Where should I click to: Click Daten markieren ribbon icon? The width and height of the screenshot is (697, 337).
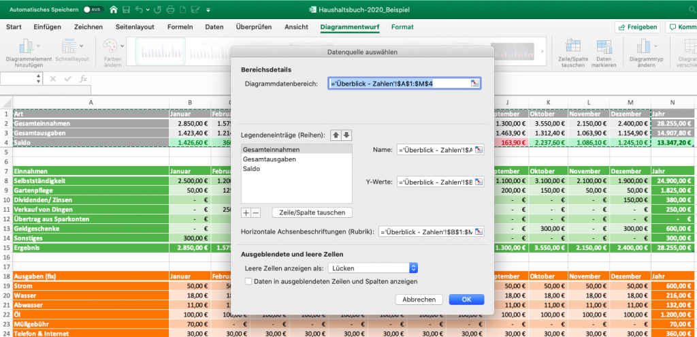[604, 46]
